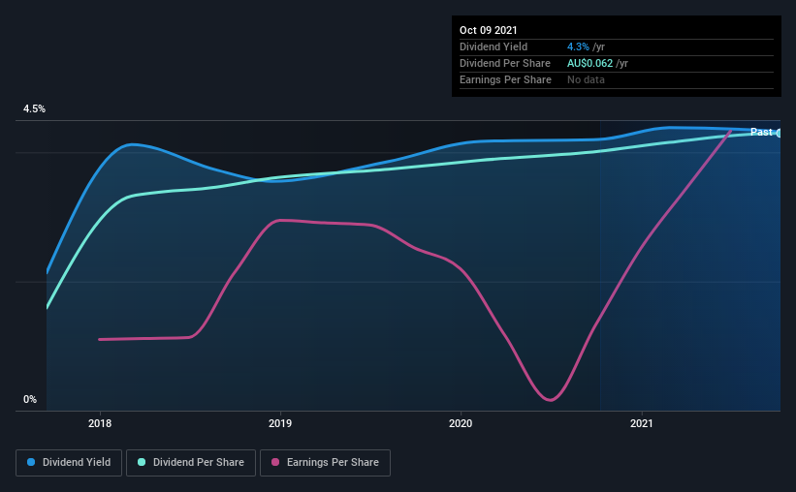Click the AU$0.062 dividend per share value

click(589, 63)
